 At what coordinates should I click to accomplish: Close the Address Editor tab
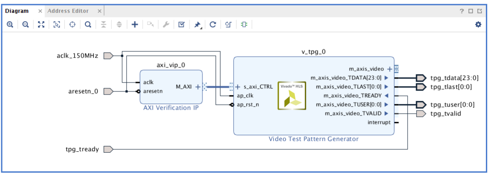(x=100, y=11)
